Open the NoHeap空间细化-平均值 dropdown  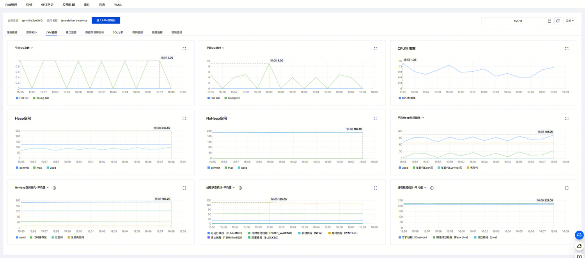click(32, 187)
